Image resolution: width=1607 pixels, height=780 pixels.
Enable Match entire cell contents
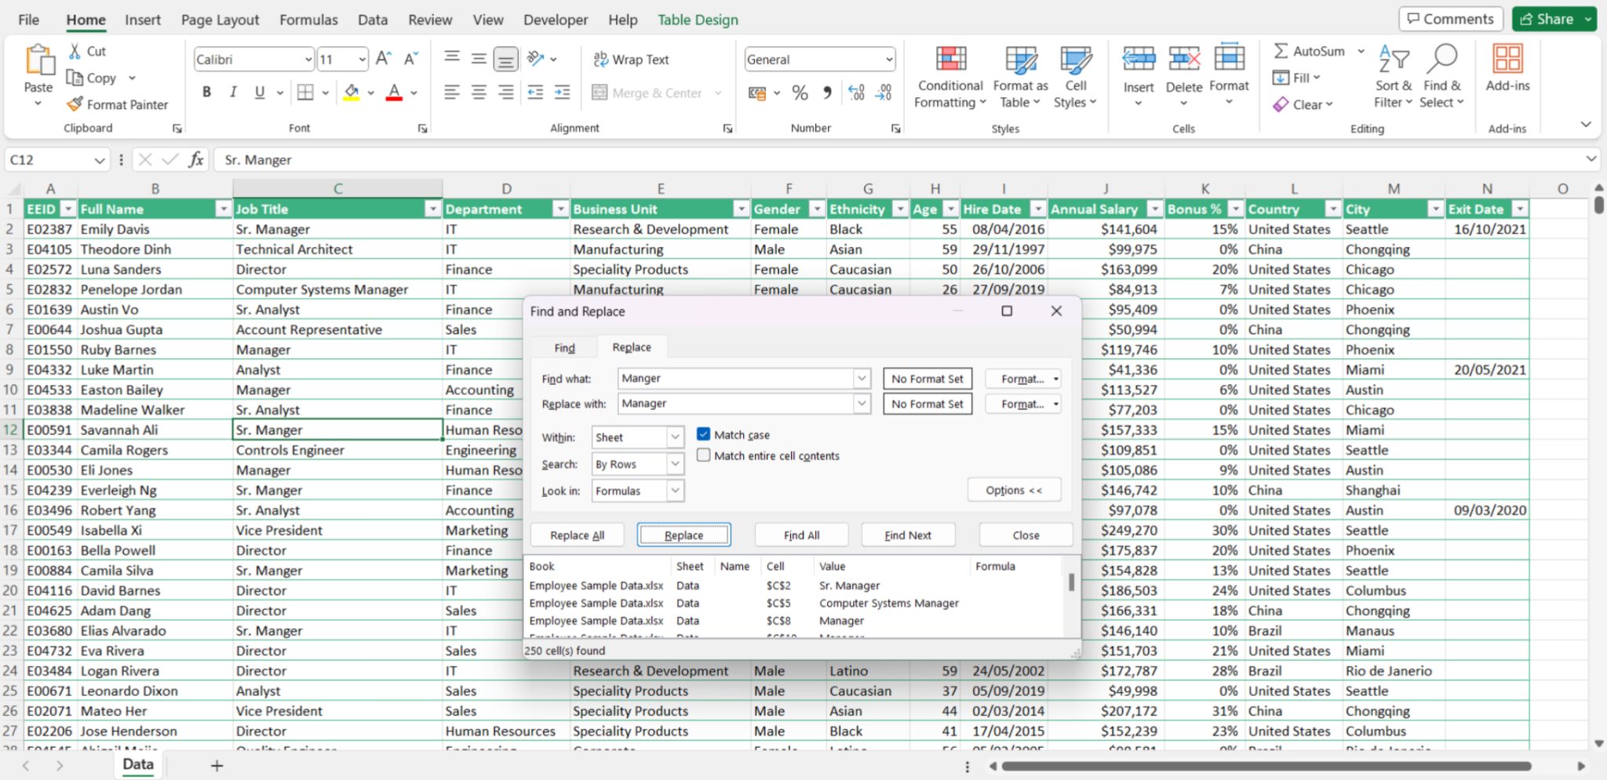pyautogui.click(x=704, y=455)
